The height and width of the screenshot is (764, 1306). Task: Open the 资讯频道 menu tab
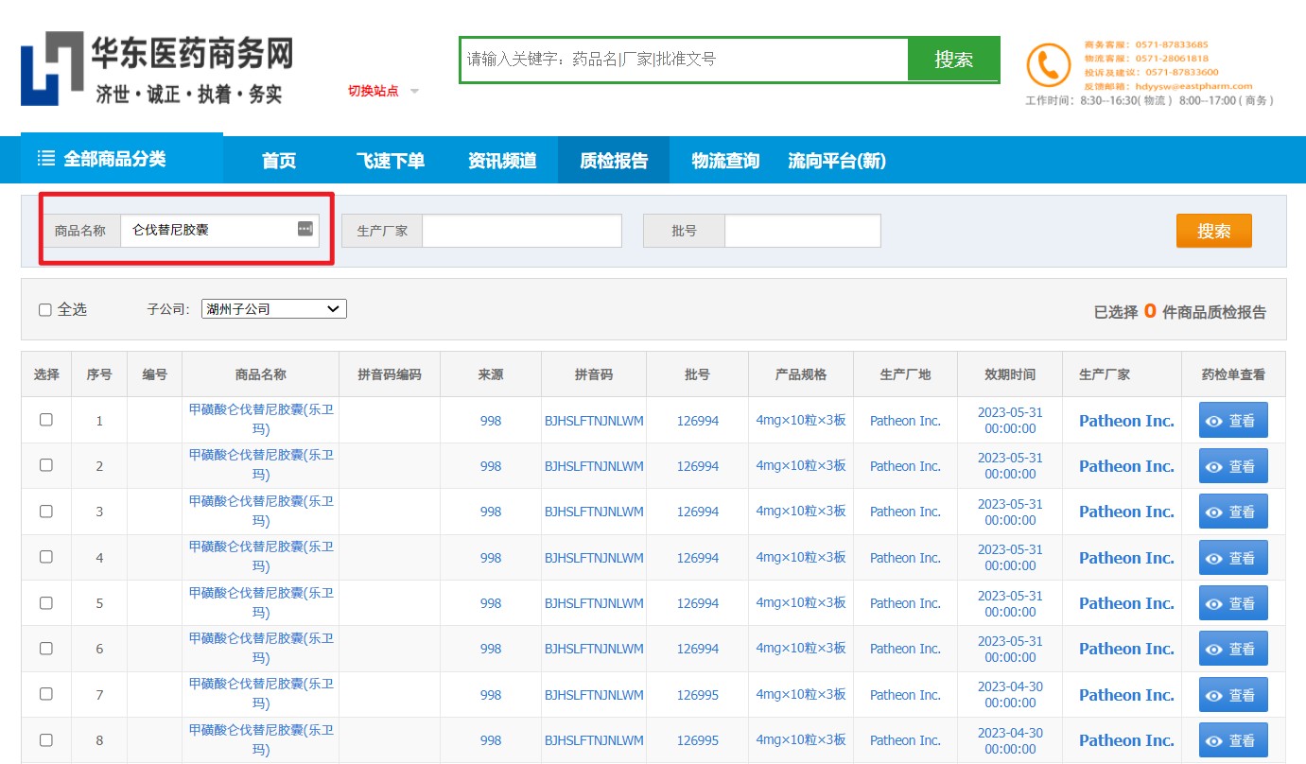point(502,161)
